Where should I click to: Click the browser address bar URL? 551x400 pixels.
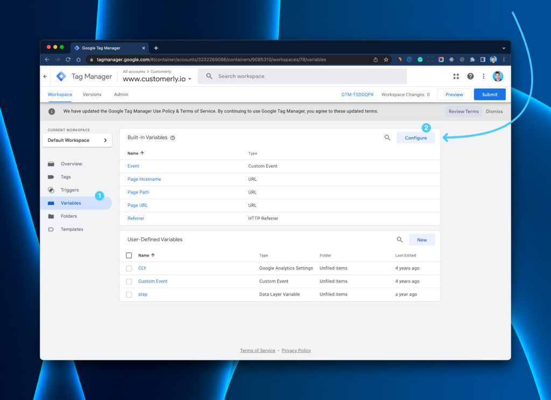coord(211,60)
